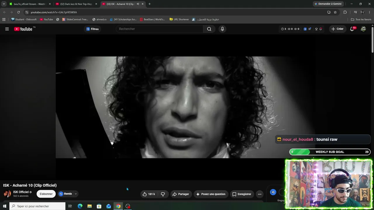The image size is (374, 210).
Task: Open the ISK Officiel channel avatar
Action: click(x=7, y=194)
